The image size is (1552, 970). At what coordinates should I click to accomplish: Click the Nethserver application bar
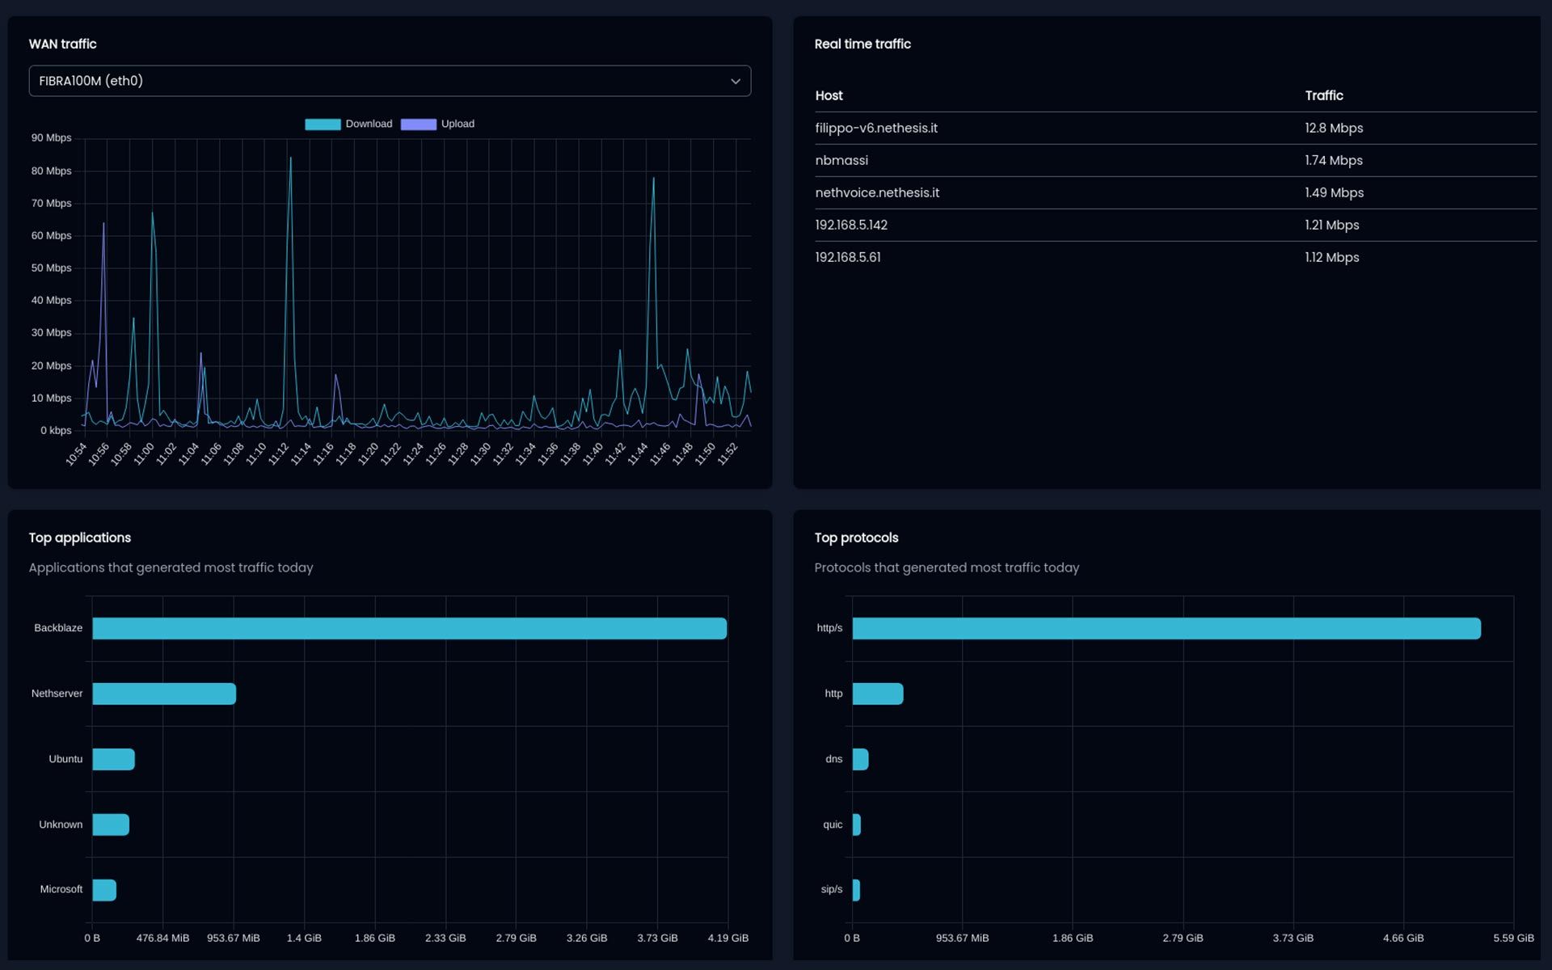click(x=164, y=694)
